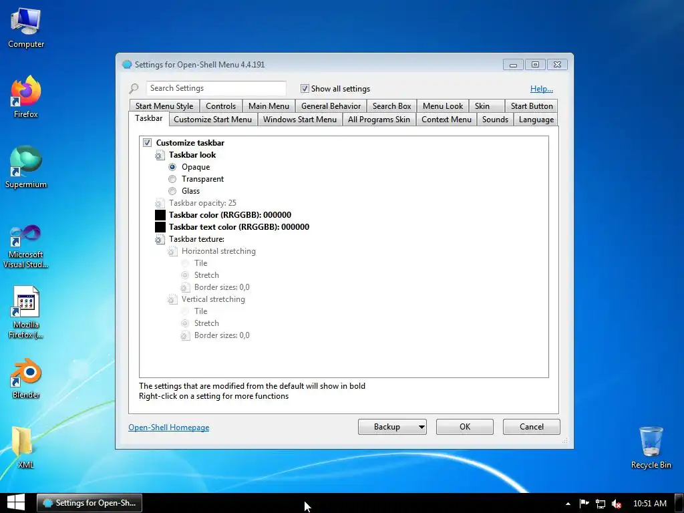The height and width of the screenshot is (513, 684).
Task: Switch to the Language tab
Action: click(x=536, y=120)
